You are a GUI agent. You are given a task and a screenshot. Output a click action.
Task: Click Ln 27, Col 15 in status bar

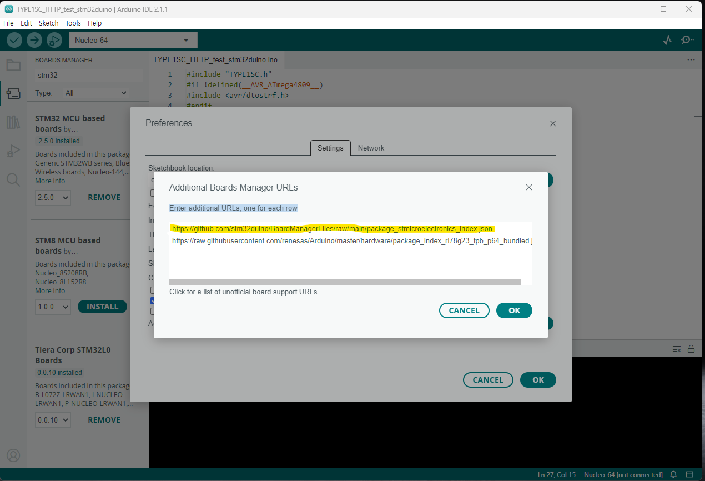tap(557, 475)
